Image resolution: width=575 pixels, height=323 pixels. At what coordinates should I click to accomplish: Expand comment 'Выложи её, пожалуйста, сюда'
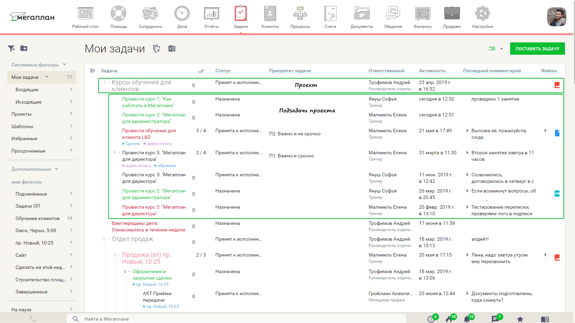[x=467, y=131]
